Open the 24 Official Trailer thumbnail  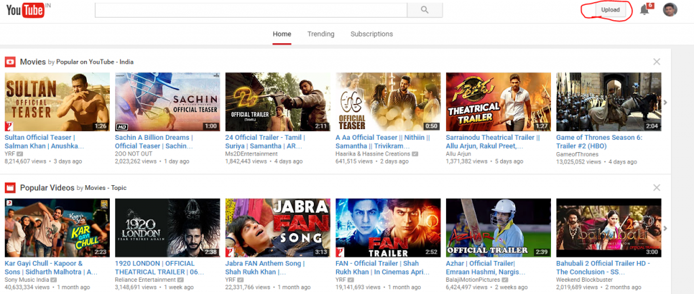(x=277, y=102)
